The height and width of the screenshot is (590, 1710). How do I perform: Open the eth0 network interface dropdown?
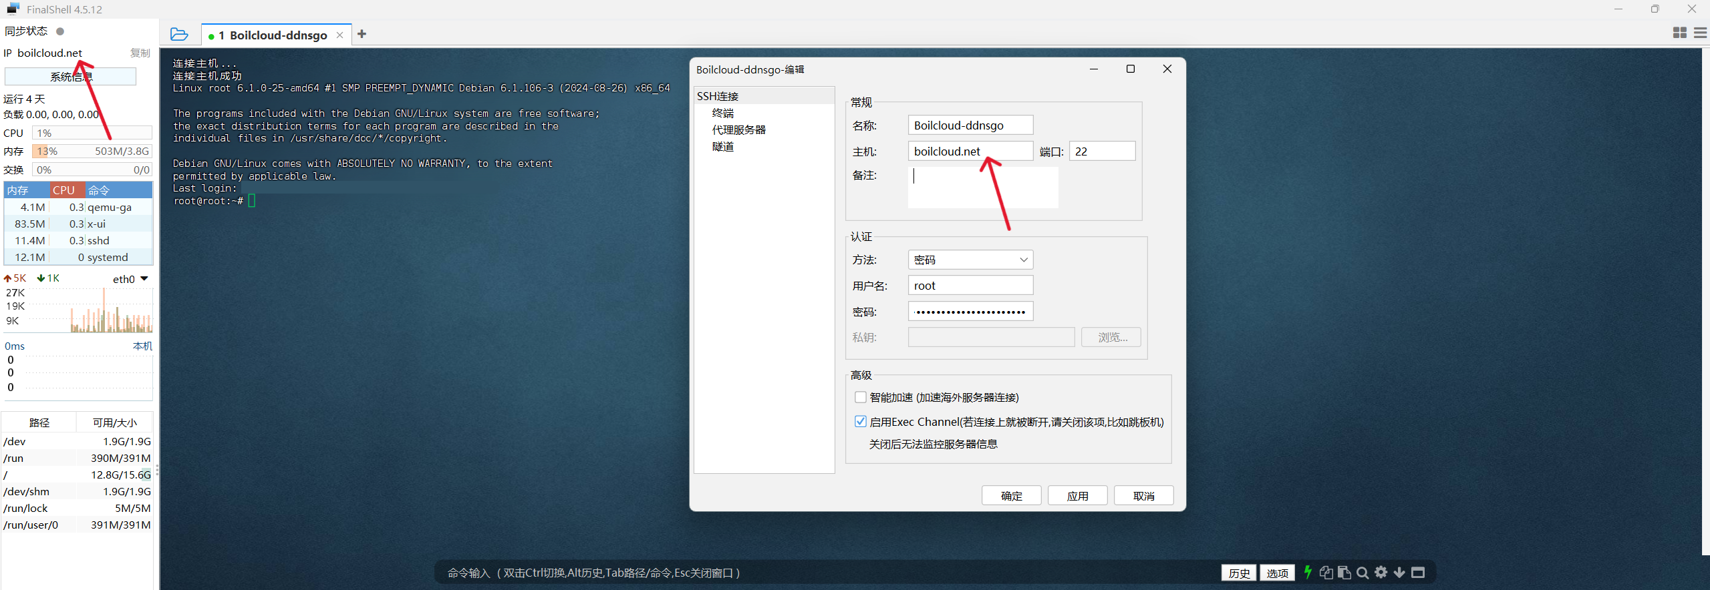(130, 279)
